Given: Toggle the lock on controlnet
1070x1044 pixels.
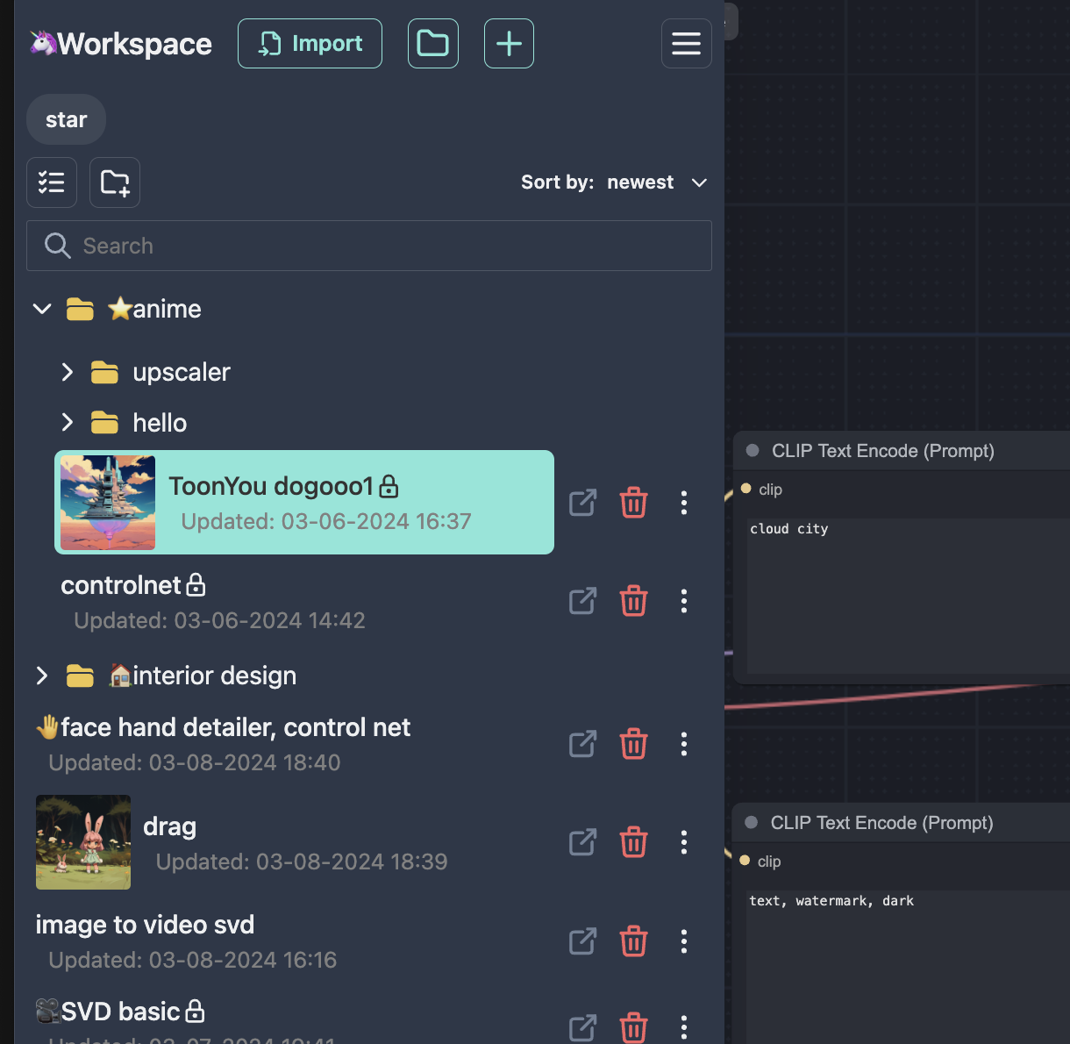Looking at the screenshot, I should pyautogui.click(x=196, y=584).
